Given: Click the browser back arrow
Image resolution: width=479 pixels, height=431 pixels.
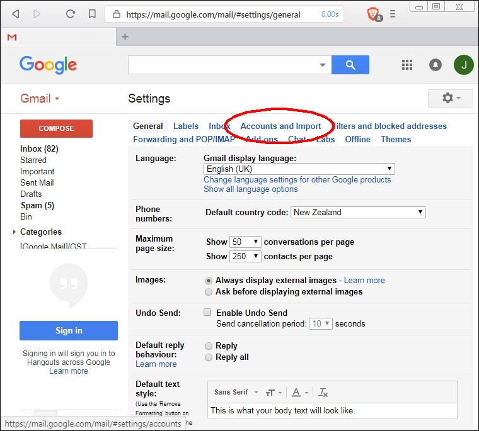Looking at the screenshot, I should [16, 14].
